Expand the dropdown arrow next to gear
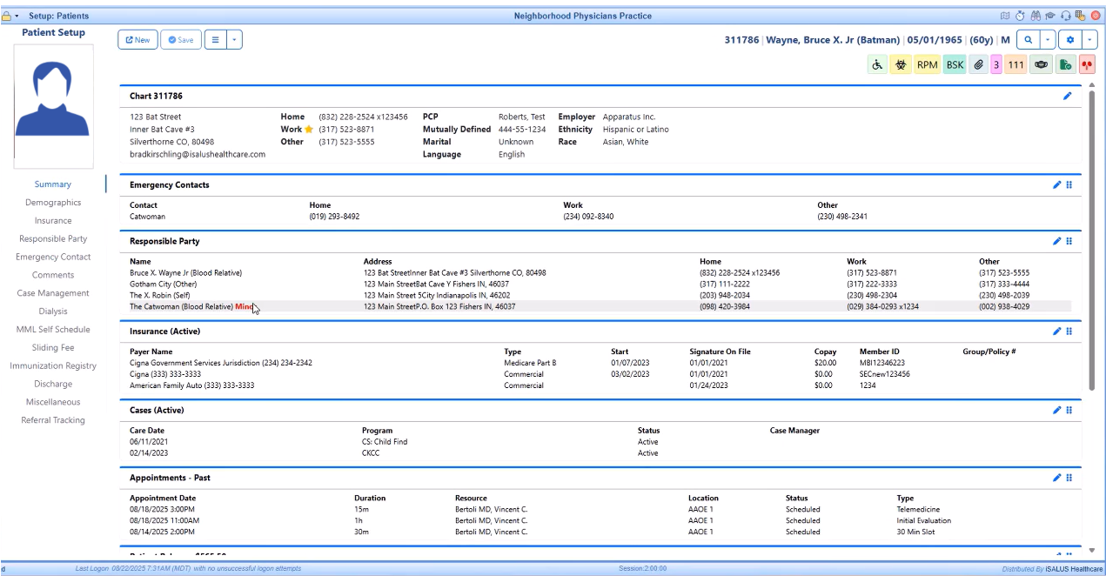 pos(1089,40)
